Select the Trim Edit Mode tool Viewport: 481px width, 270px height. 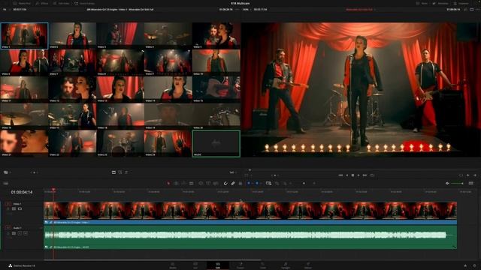(176, 183)
